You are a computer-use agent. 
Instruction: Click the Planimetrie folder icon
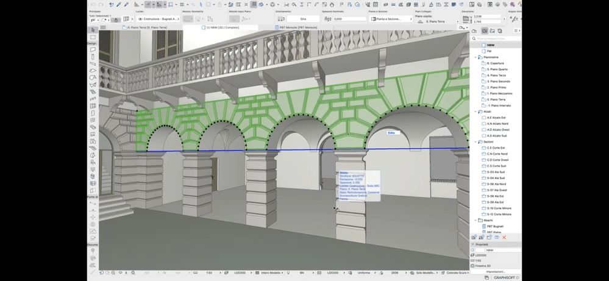480,57
